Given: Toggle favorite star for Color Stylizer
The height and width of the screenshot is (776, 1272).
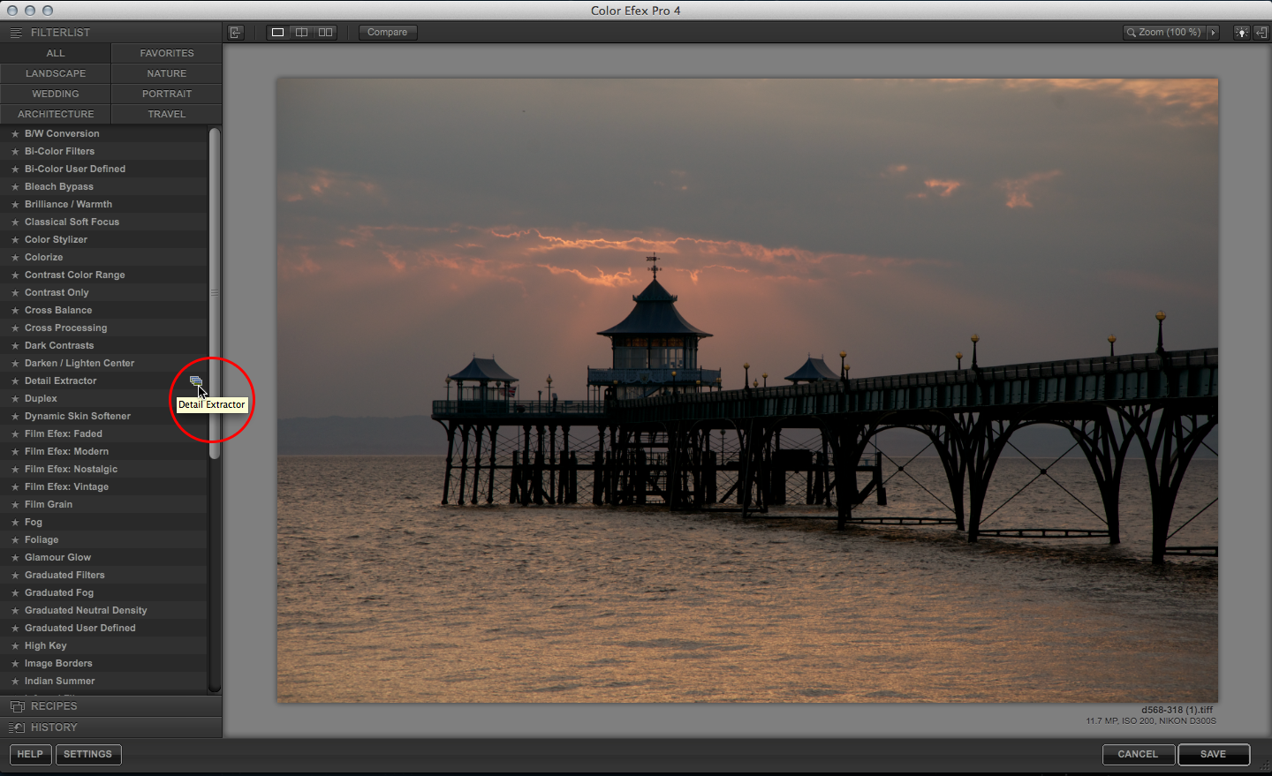Looking at the screenshot, I should 15,240.
